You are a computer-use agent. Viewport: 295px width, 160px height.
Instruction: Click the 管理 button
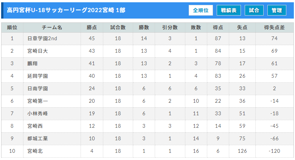point(277,10)
